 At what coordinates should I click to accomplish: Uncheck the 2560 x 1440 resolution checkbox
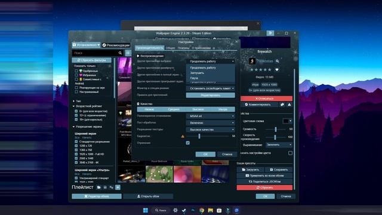point(76,158)
